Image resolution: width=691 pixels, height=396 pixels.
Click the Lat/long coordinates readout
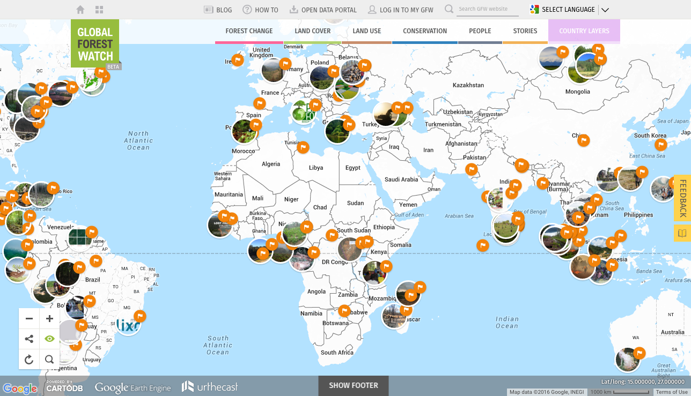(643, 382)
